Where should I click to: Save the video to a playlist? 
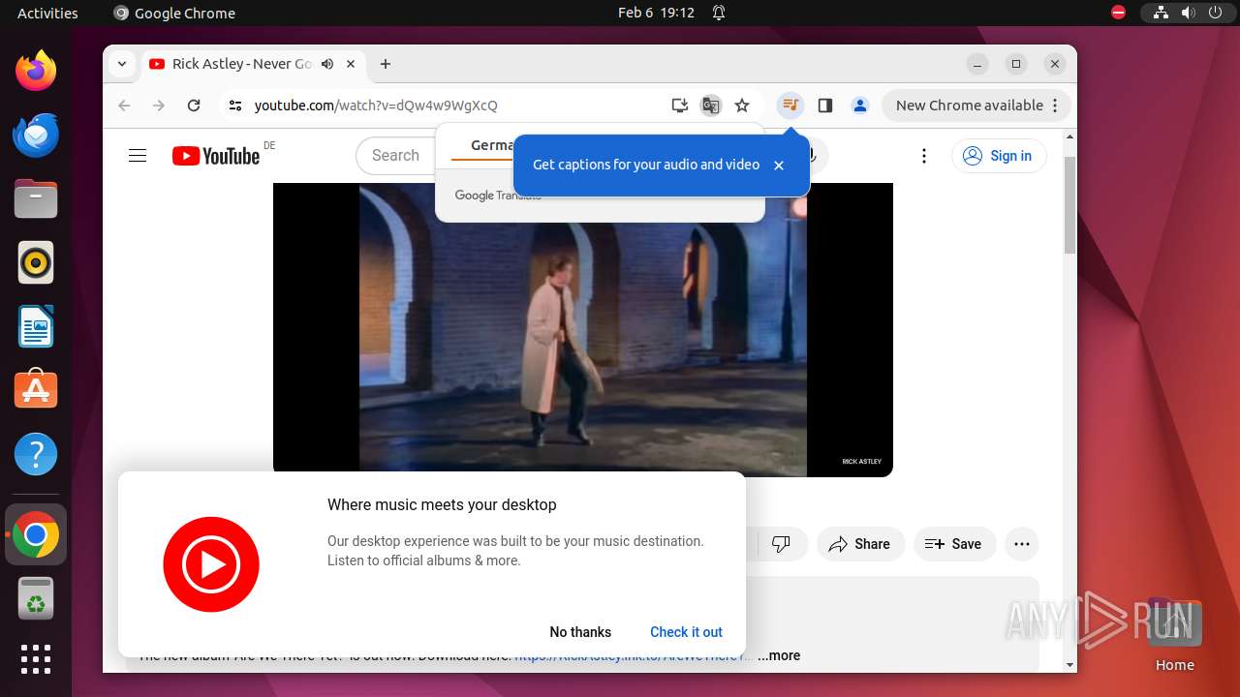953,544
